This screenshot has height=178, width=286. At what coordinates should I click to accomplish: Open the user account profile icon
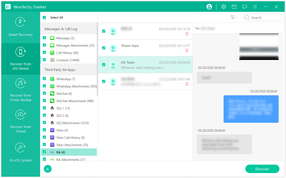tap(209, 7)
